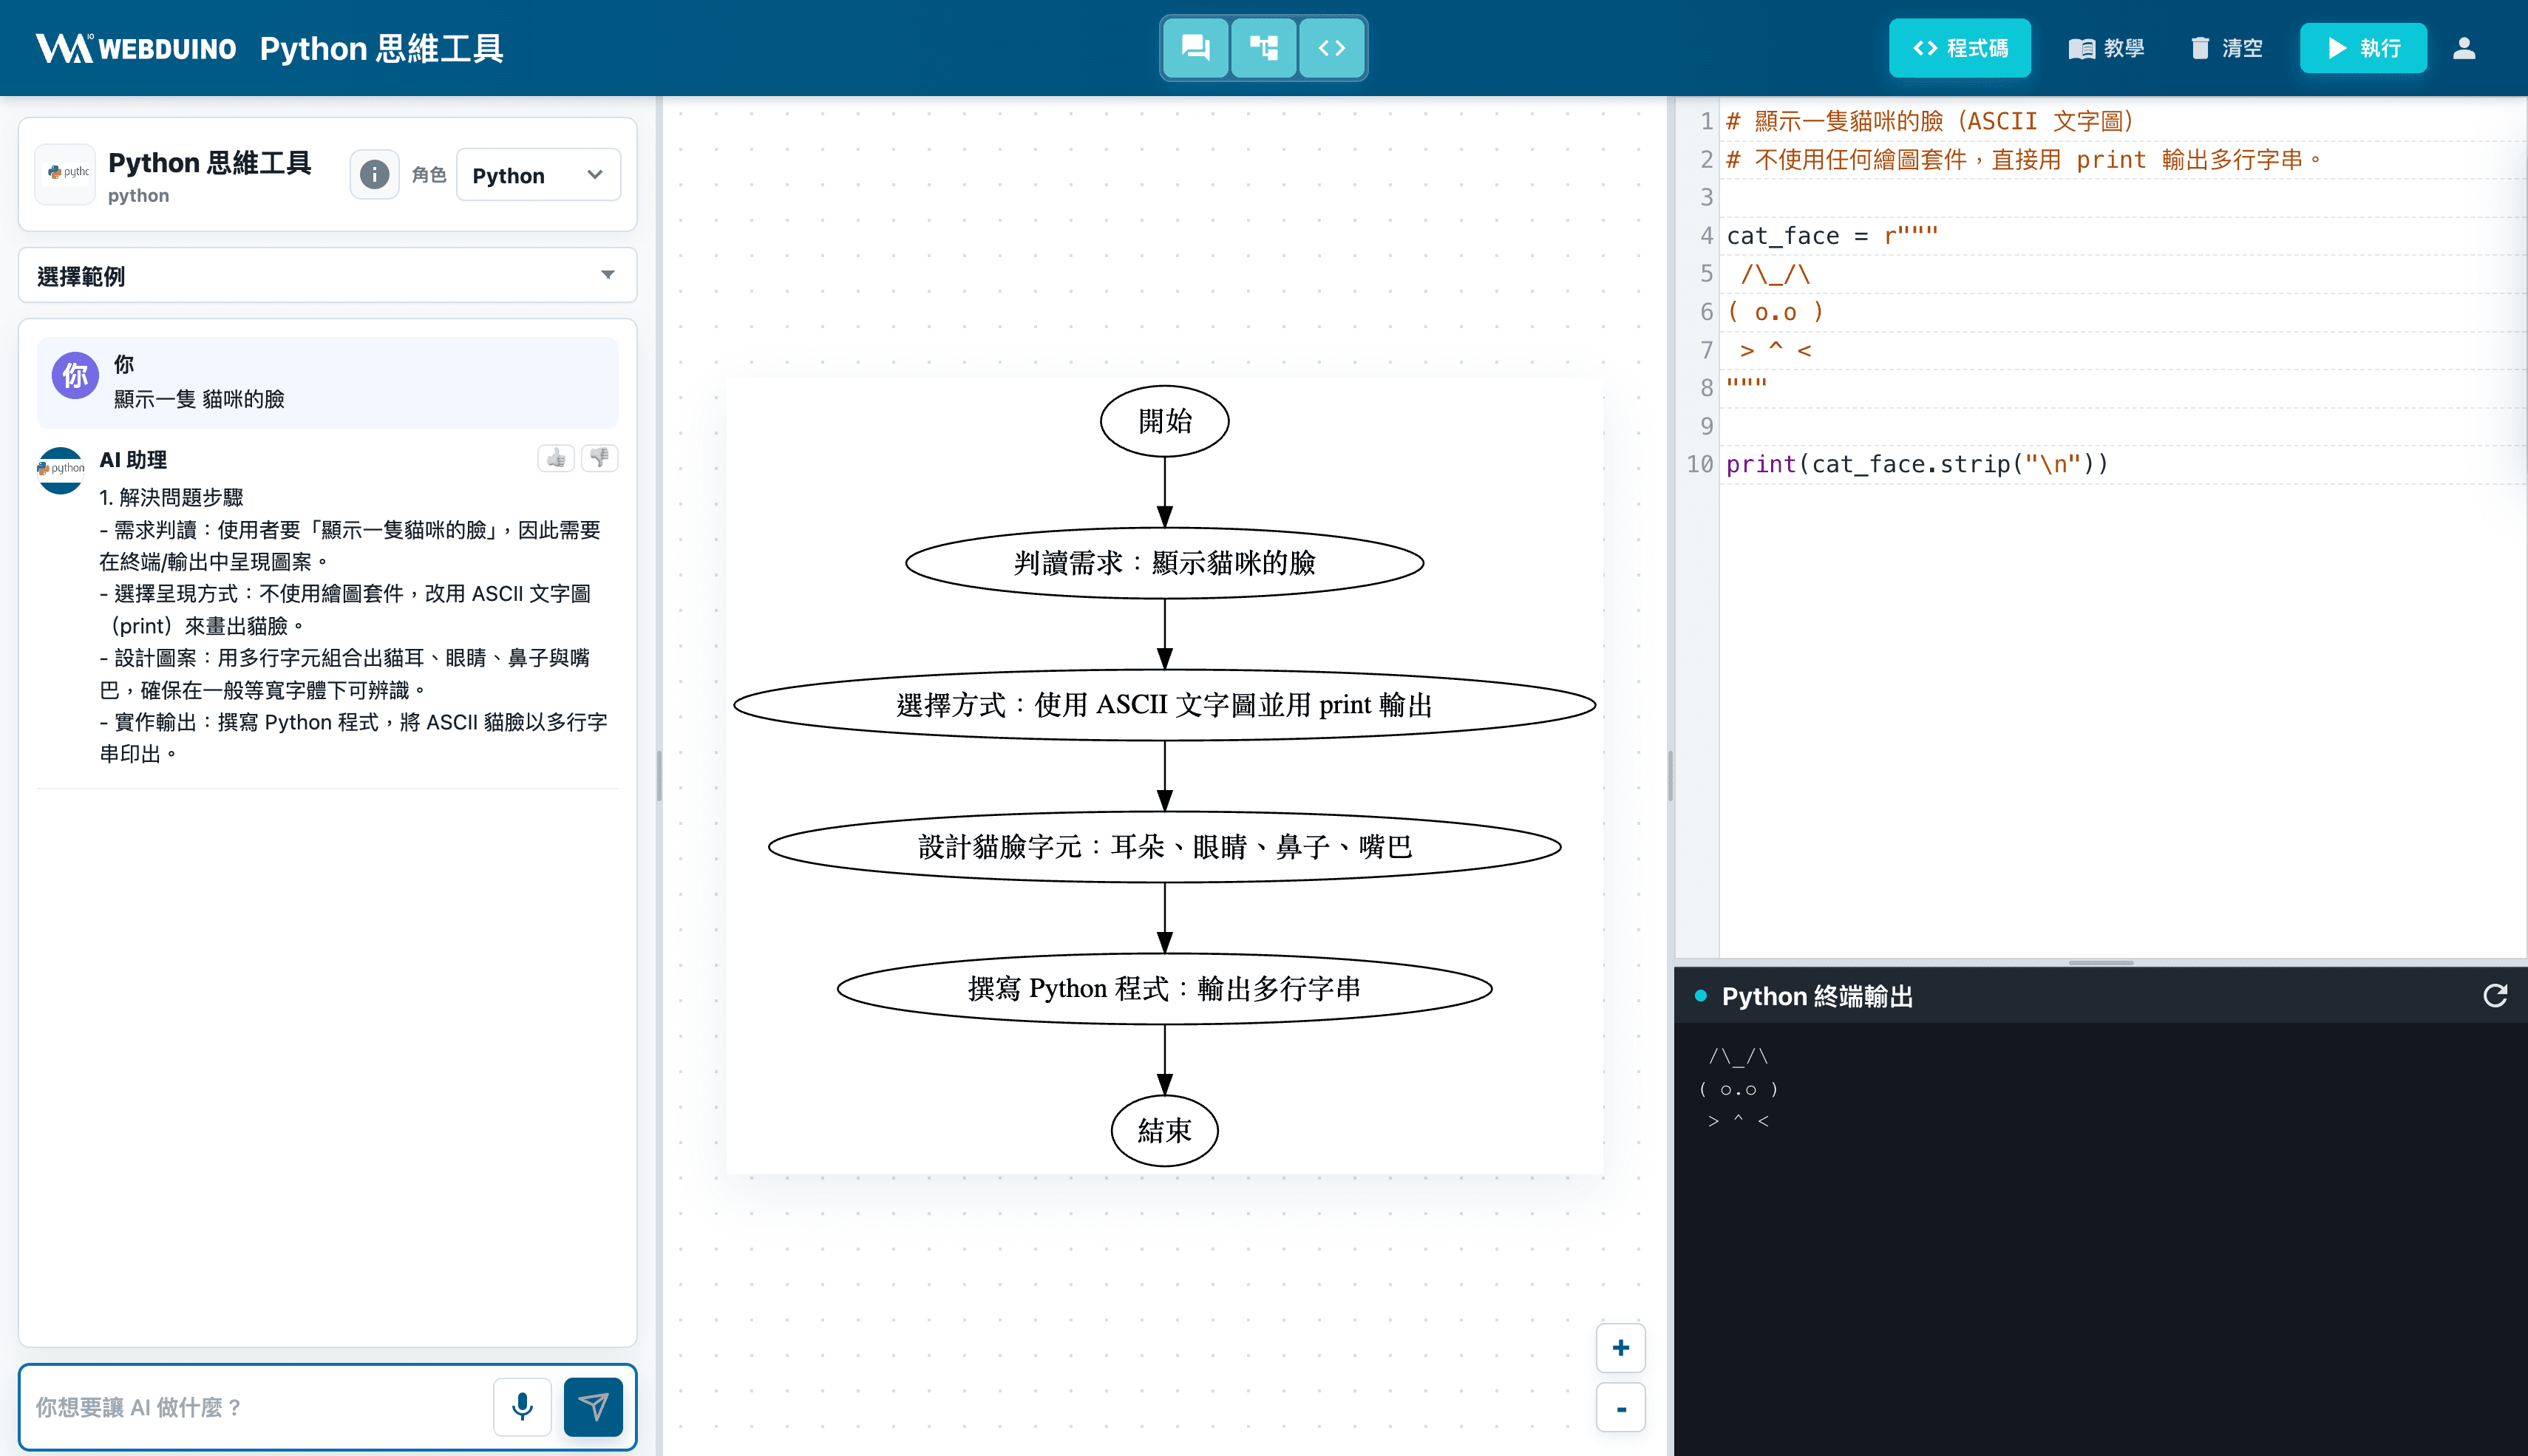Screen dimensions: 2528x1456
Task: Click the terminal output cat face line ( o.o )
Action: pos(1738,1089)
